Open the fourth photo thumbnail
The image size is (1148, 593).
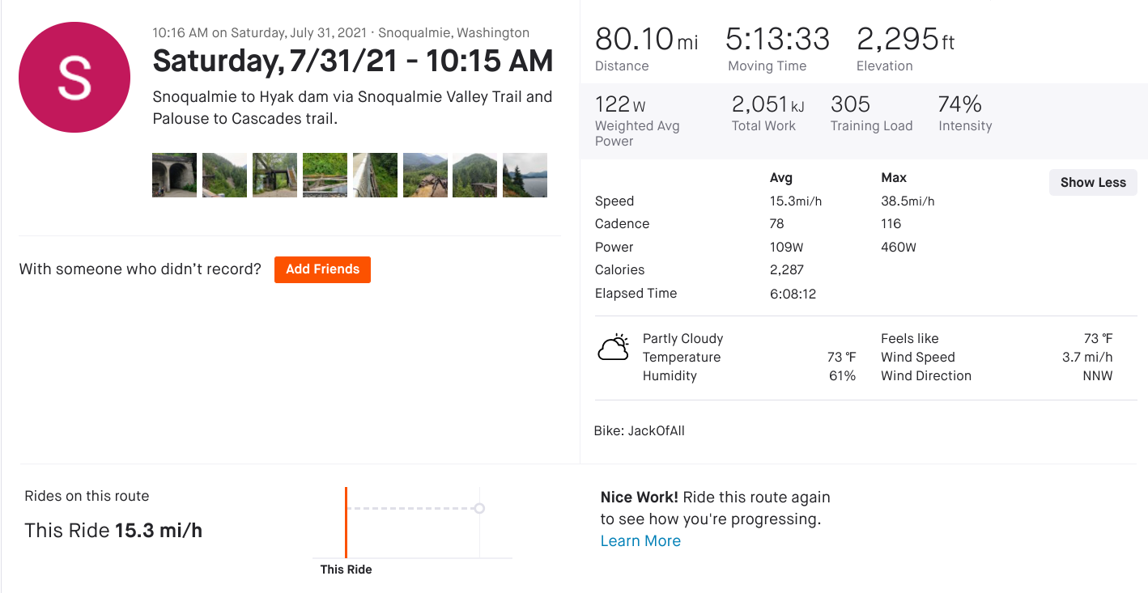(x=325, y=175)
